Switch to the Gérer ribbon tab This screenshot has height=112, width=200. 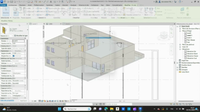click(x=108, y=5)
